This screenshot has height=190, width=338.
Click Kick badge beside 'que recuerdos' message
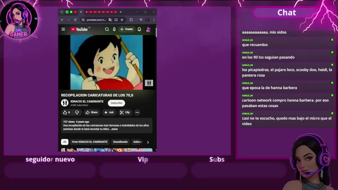click(332, 40)
